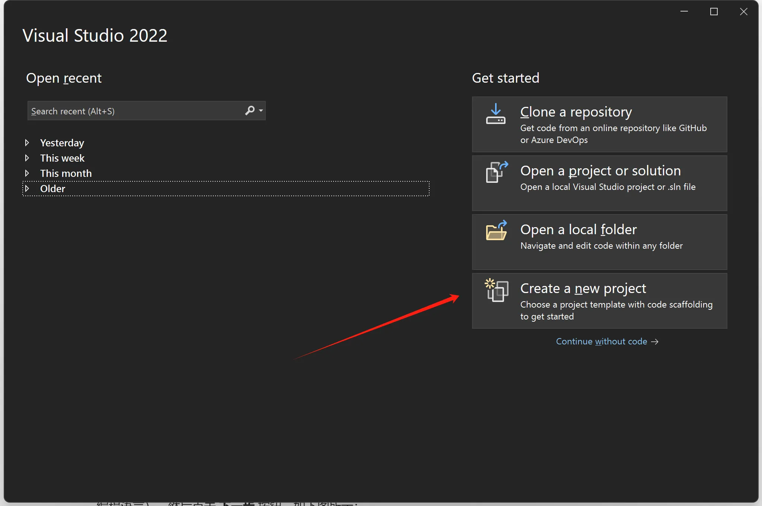Screen dimensions: 762x506
Task: Select the Older label in recent list
Action: point(52,189)
